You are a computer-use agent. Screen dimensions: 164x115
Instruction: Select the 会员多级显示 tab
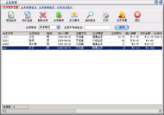pyautogui.click(x=64, y=7)
